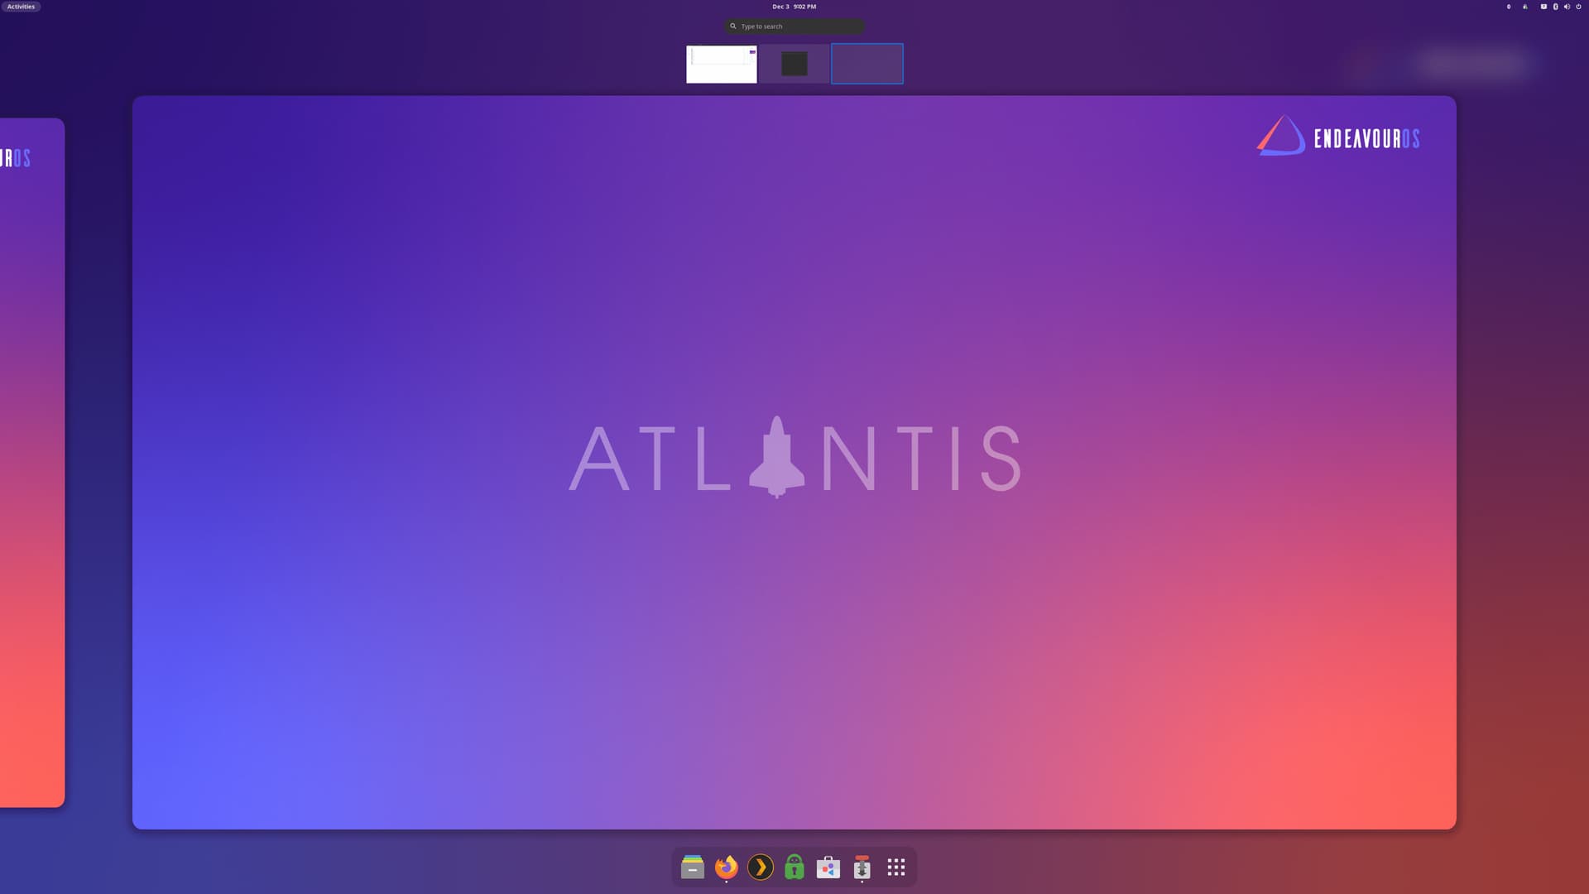The height and width of the screenshot is (894, 1589).
Task: Open the Transmission torrent client in the dock
Action: click(862, 867)
